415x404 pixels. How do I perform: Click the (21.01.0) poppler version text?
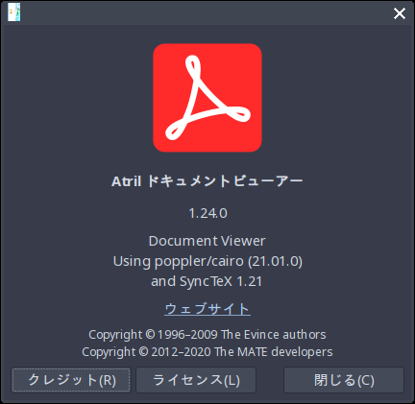tap(275, 261)
